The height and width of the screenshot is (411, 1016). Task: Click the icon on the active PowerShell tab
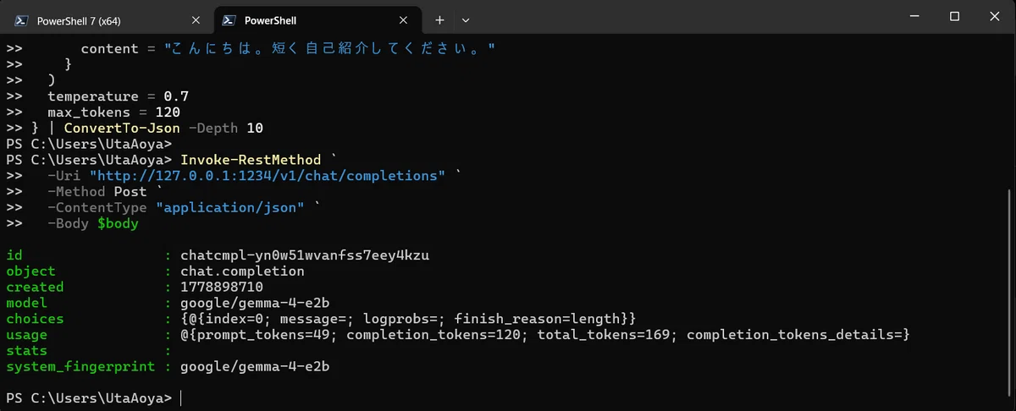pyautogui.click(x=229, y=19)
